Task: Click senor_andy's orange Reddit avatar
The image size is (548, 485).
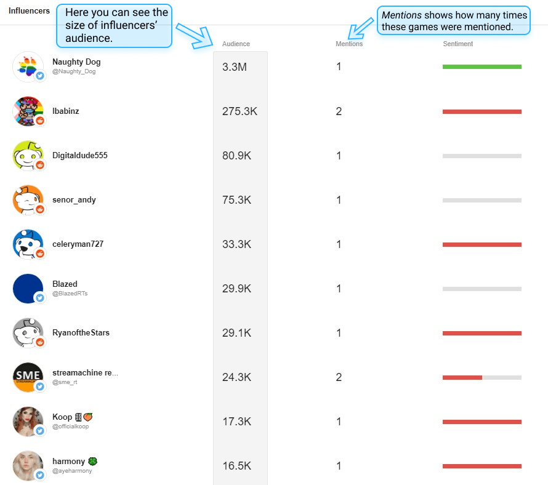Action: pos(29,199)
